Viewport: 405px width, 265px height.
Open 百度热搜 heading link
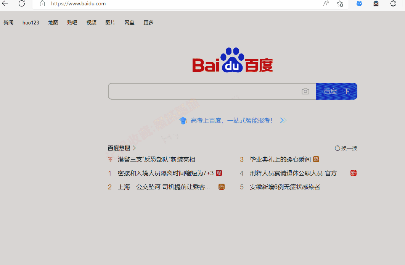[x=119, y=148]
